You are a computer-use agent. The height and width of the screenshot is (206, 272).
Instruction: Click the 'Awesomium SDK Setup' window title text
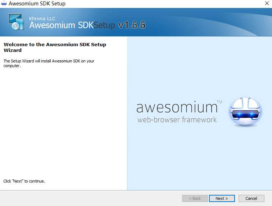pyautogui.click(x=37, y=4)
